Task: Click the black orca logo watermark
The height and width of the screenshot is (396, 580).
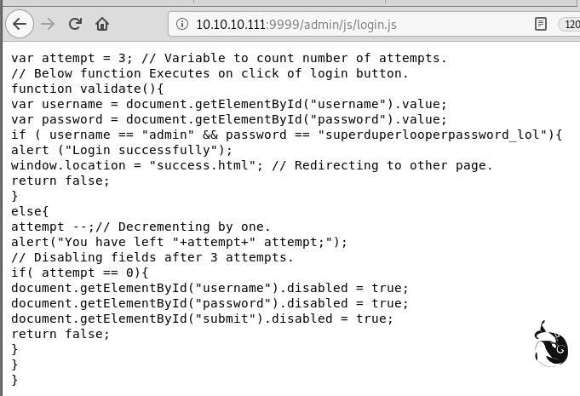Action: 550,343
